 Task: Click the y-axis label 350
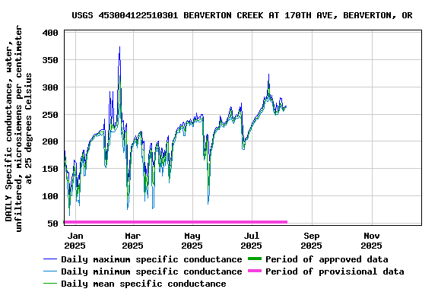point(50,60)
